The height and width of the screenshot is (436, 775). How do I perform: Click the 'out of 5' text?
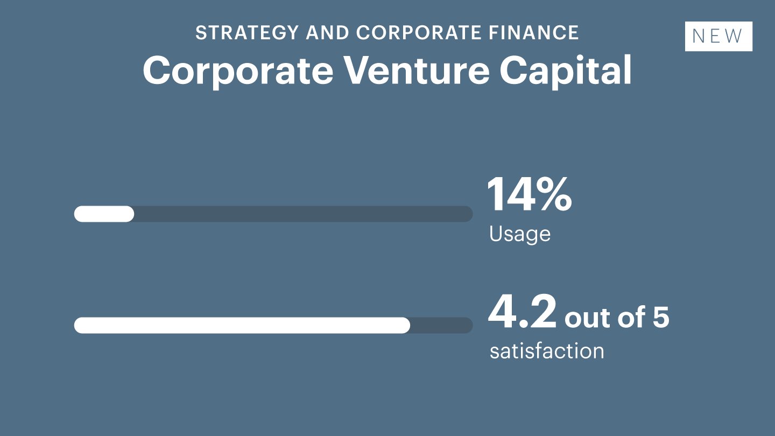617,317
